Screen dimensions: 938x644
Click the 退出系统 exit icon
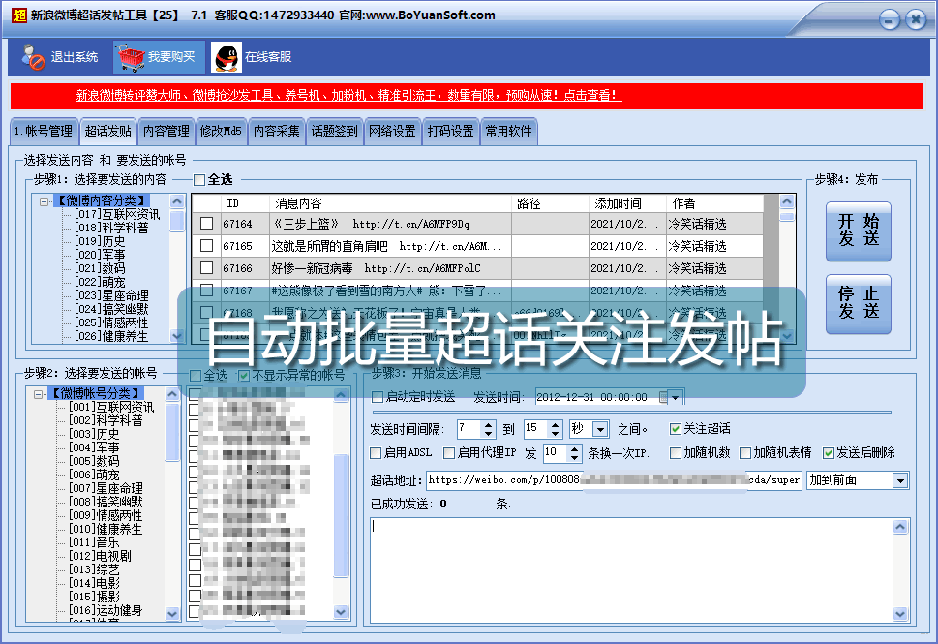coord(34,57)
